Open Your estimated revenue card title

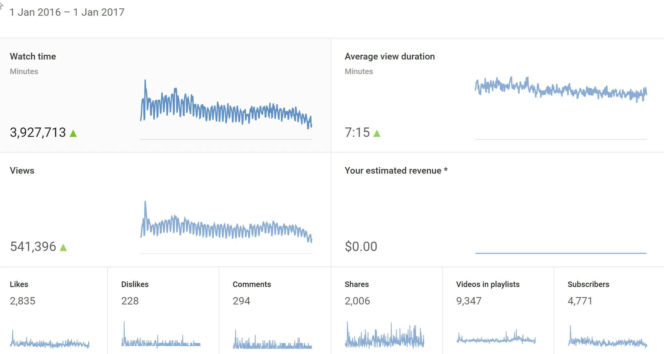tap(396, 170)
